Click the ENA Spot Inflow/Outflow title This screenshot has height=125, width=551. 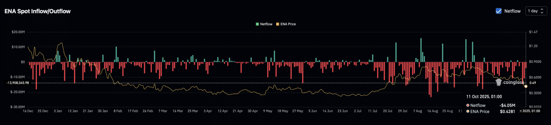click(37, 11)
